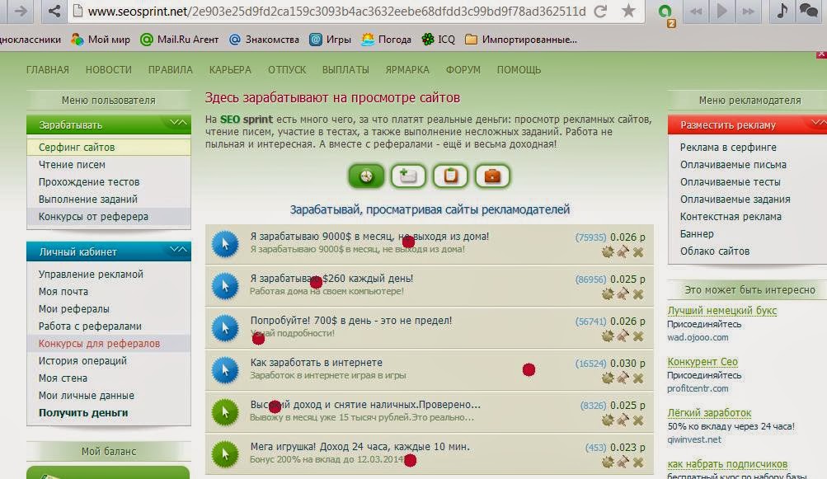This screenshot has height=479, width=827.
Task: Click the tests clipboard icon button
Action: (x=450, y=176)
